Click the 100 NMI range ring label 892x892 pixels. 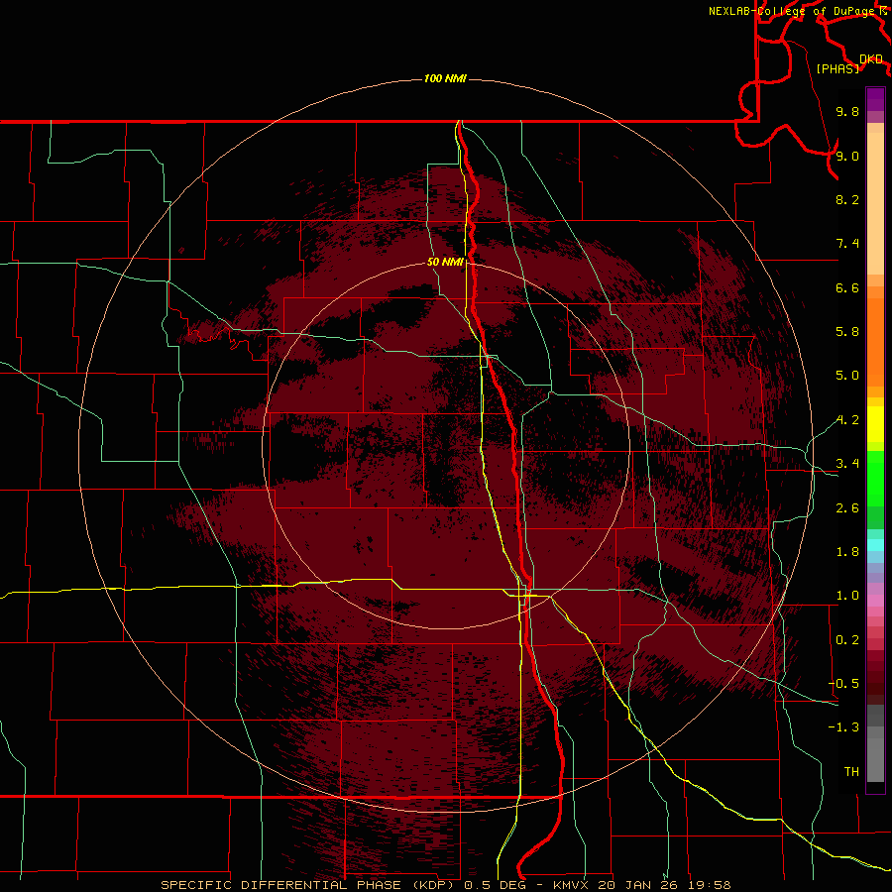click(x=445, y=78)
